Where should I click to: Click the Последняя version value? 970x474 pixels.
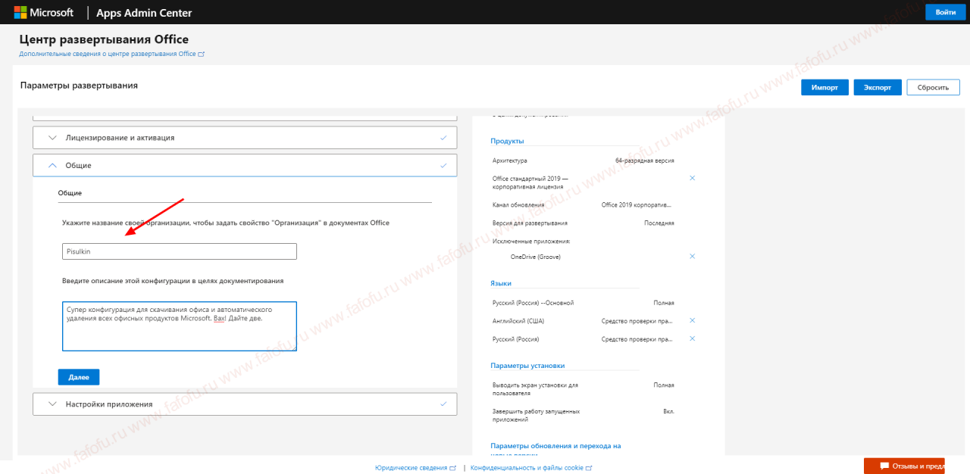coord(659,223)
